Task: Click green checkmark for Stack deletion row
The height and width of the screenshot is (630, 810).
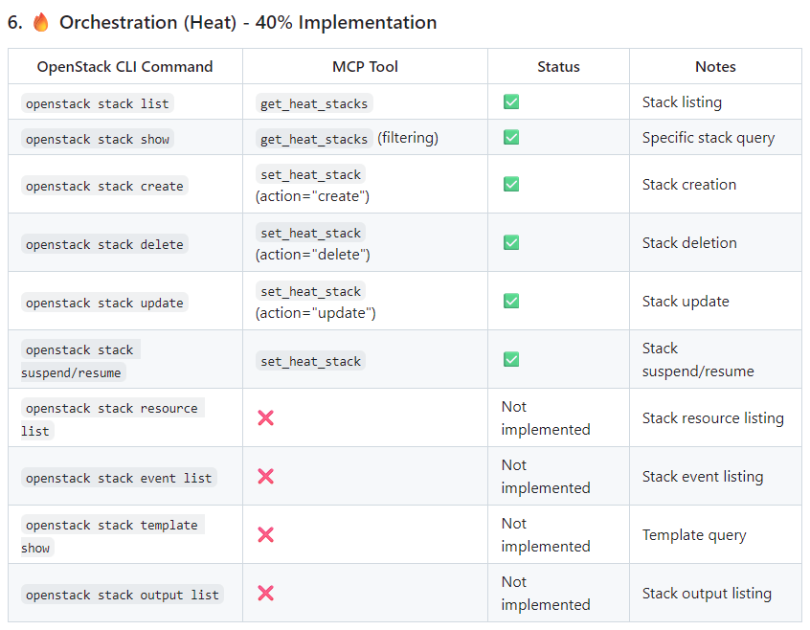Action: point(511,242)
